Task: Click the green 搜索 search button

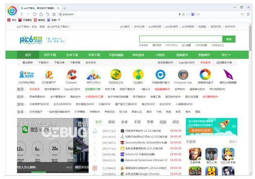Action: pos(229,39)
